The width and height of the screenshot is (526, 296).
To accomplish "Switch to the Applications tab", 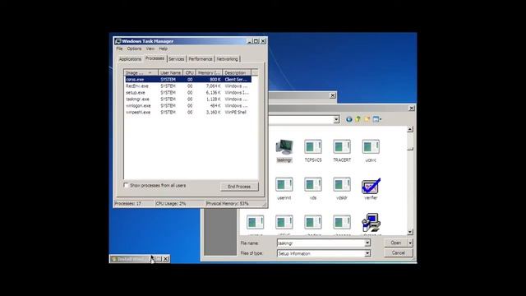I will click(x=130, y=59).
